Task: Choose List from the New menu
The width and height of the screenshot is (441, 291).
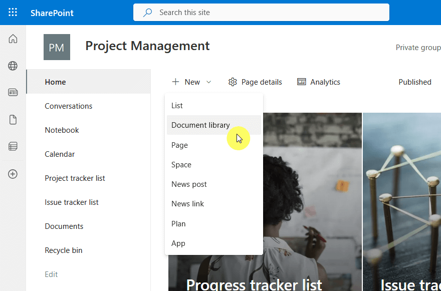Action: (214, 106)
